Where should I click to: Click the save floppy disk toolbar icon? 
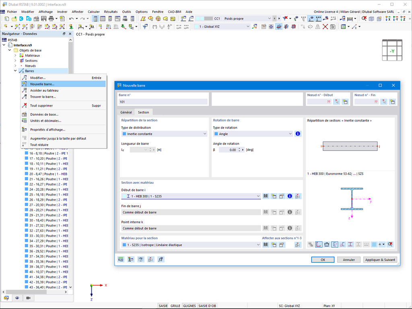[43, 19]
